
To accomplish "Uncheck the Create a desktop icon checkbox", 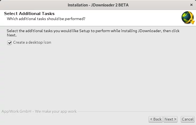I will [x=9, y=43].
